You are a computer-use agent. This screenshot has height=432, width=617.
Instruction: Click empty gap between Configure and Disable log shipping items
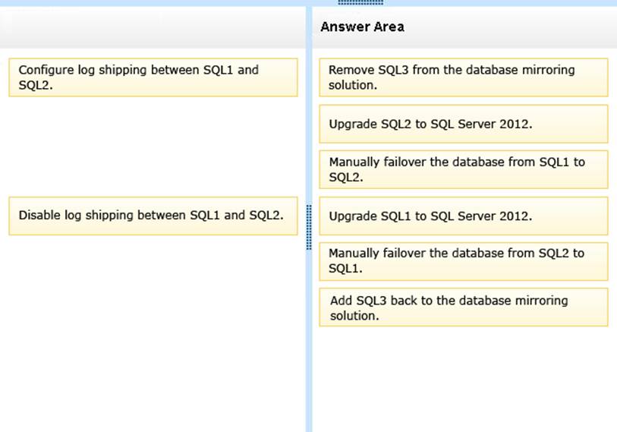[x=153, y=144]
